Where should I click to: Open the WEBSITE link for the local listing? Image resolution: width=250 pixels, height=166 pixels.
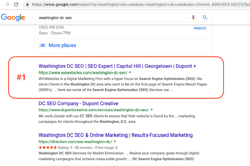point(200,28)
